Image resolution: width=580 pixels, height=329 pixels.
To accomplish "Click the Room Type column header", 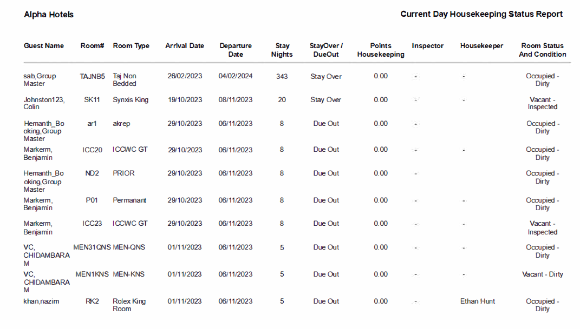I will 131,46.
